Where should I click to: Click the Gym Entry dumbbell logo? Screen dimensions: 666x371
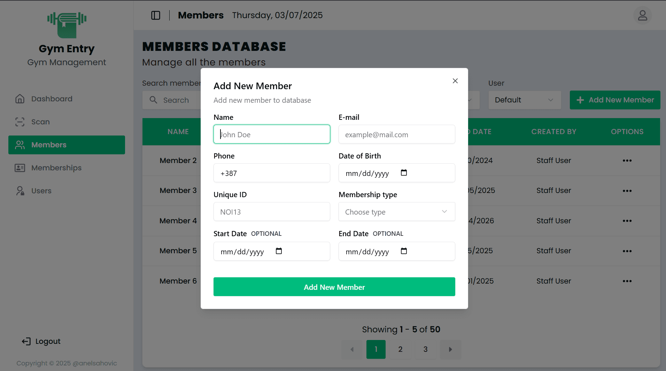(67, 25)
